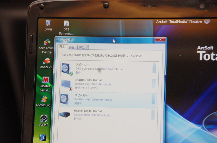This screenshot has height=143, width=217.
Task: Click the level meter of DTS Surround speaker
Action: [x=154, y=68]
